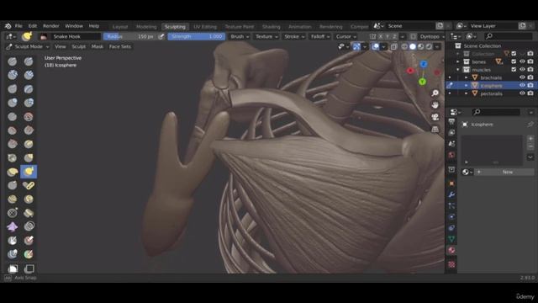
Task: Select the Scrape brush
Action: pos(13,144)
